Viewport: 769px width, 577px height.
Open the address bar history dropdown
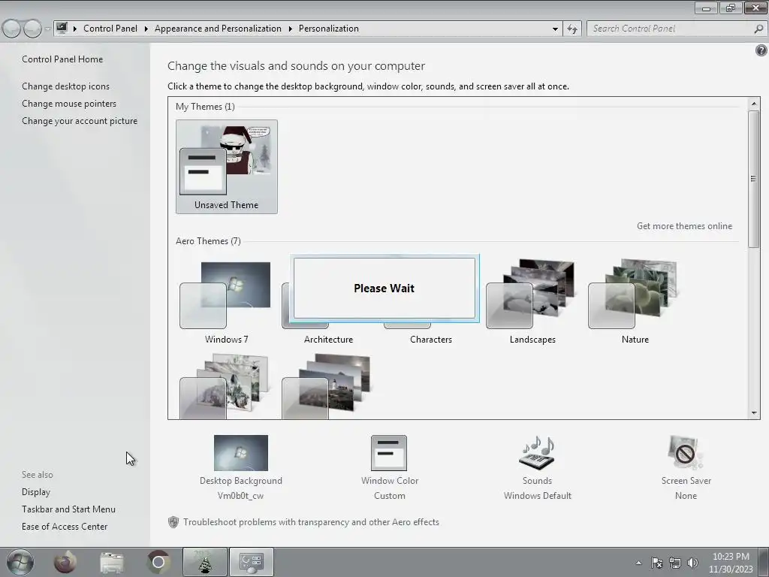(555, 29)
